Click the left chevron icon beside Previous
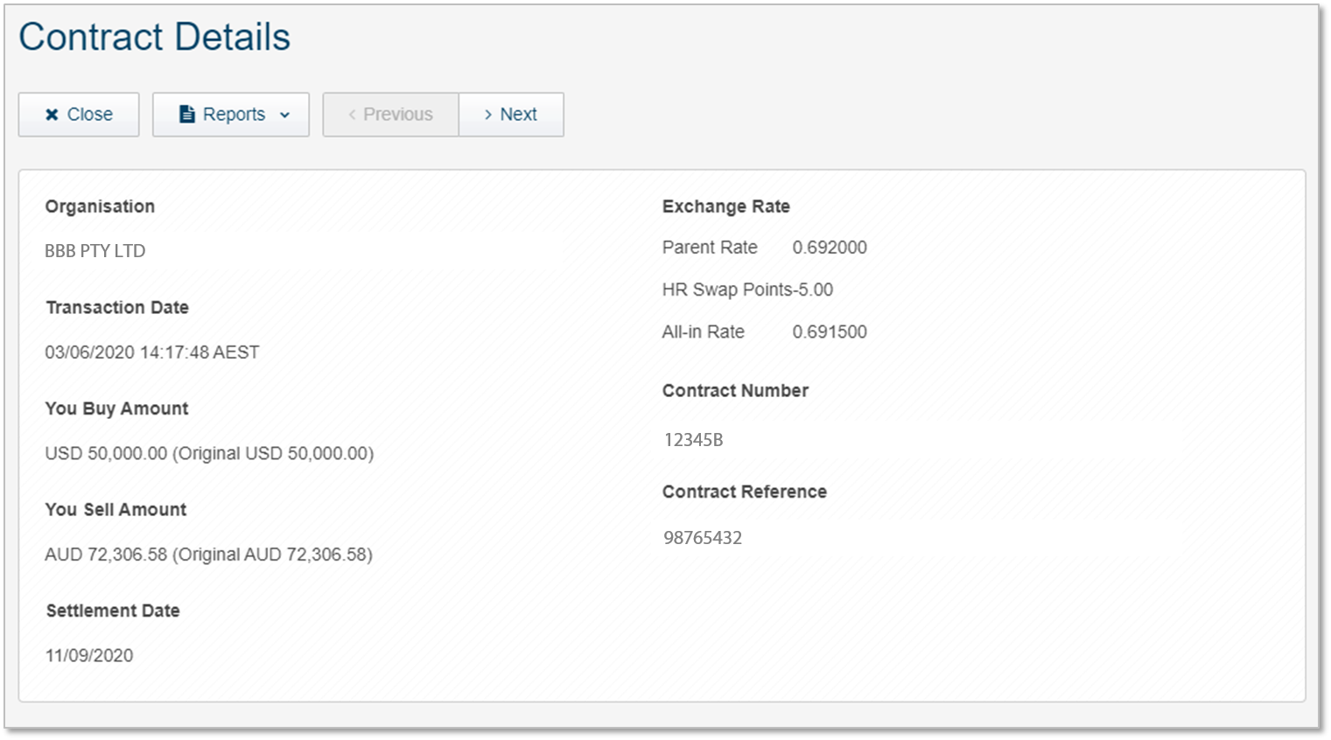The image size is (1331, 740). [x=352, y=115]
